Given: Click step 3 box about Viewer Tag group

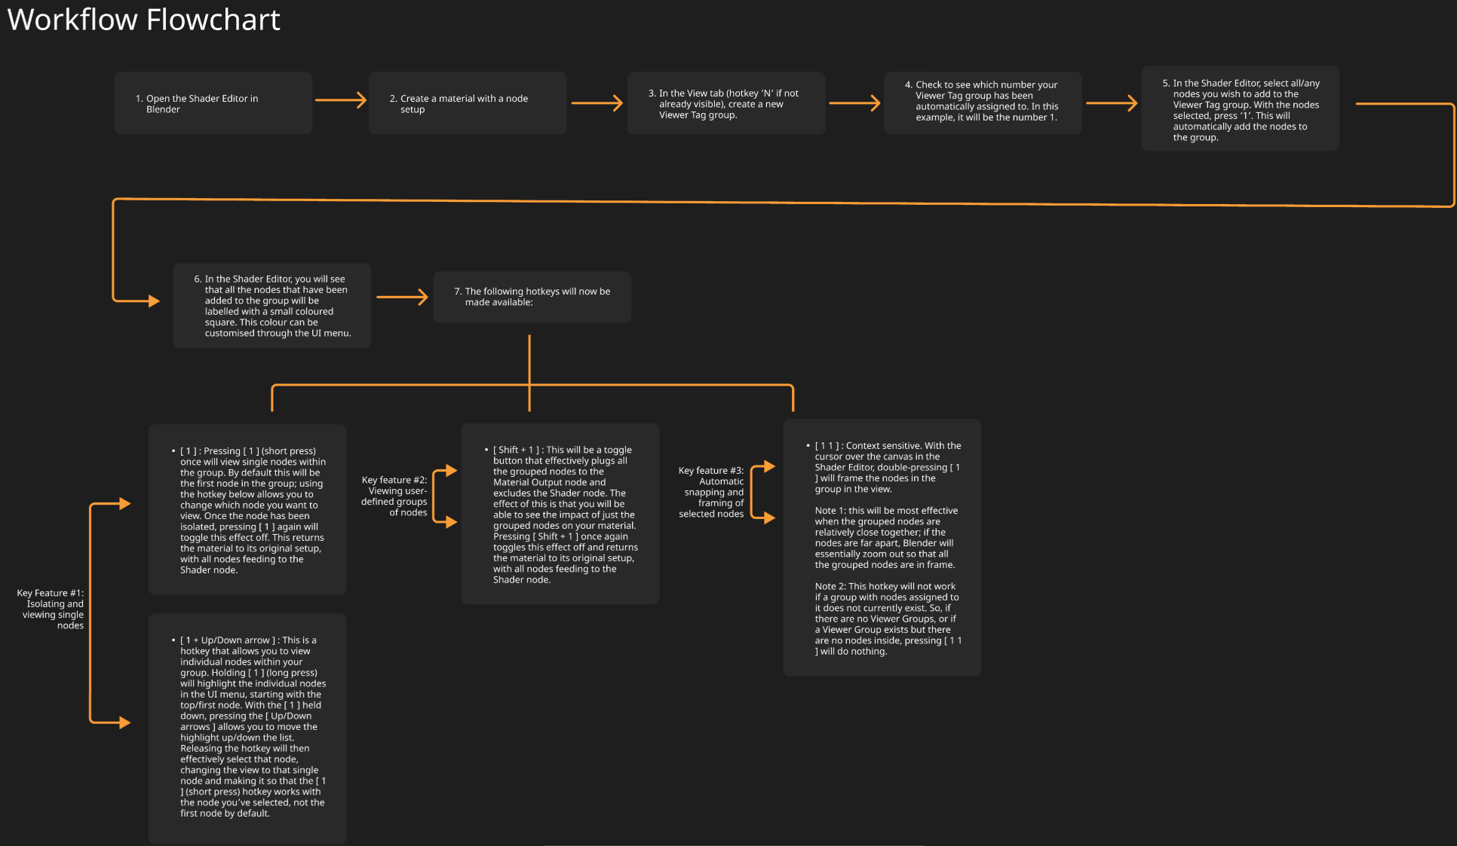Looking at the screenshot, I should [725, 103].
